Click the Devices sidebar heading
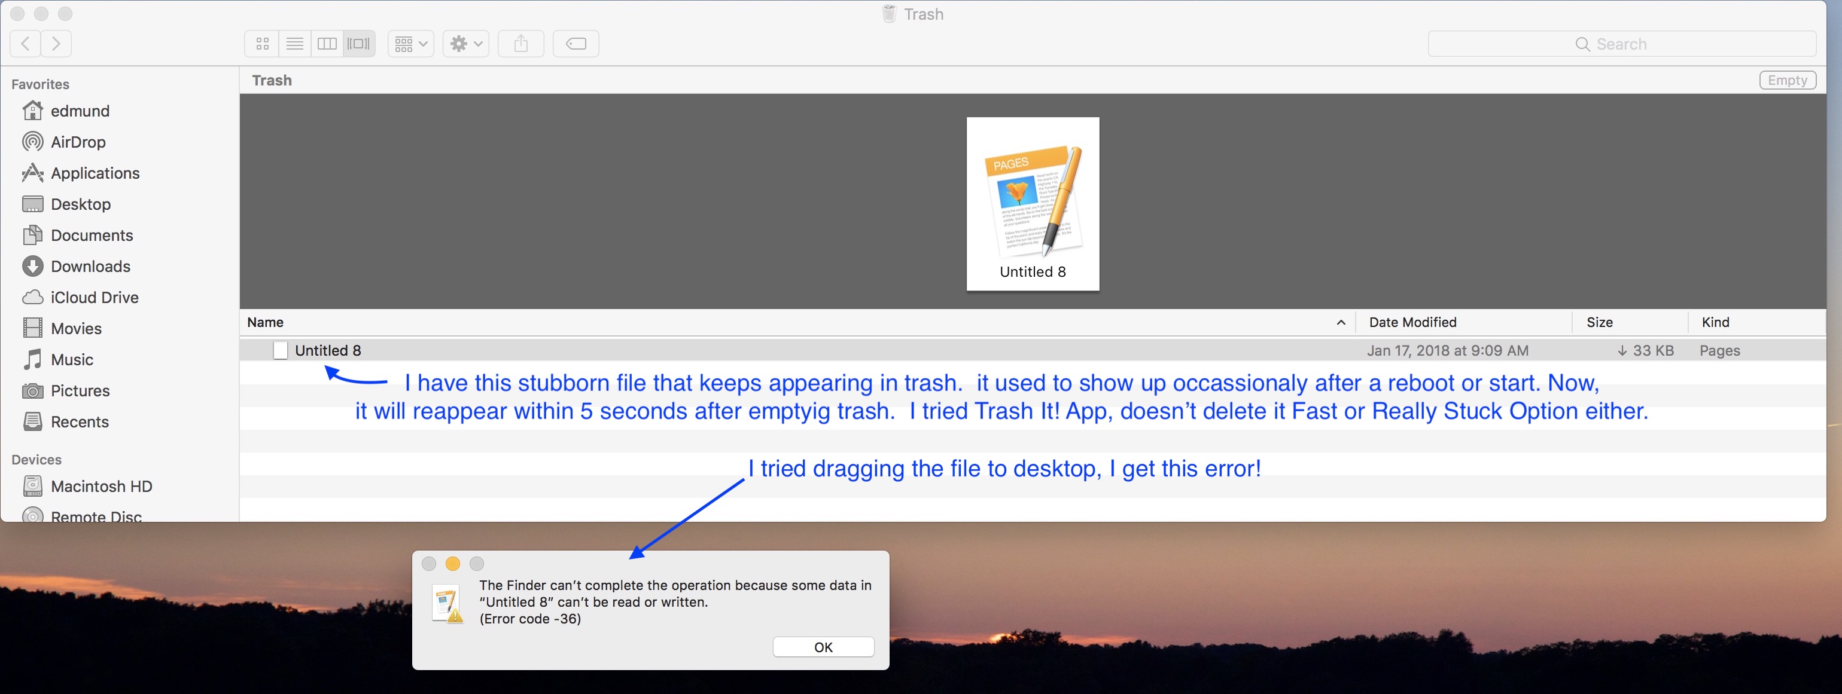Image resolution: width=1842 pixels, height=694 pixels. click(36, 460)
